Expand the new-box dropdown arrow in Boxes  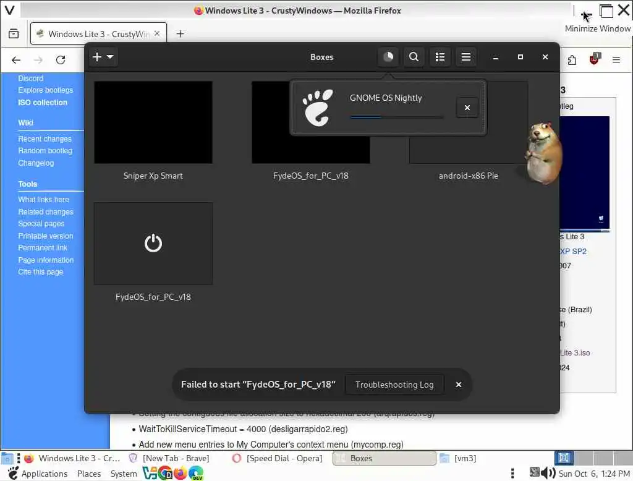[110, 57]
